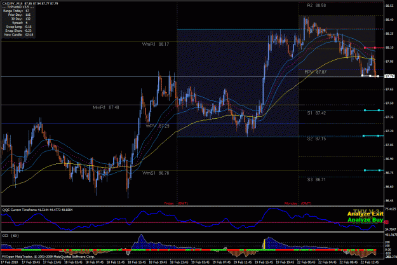
Task: Select the R2 88.58 resistance label
Action: tap(316, 5)
